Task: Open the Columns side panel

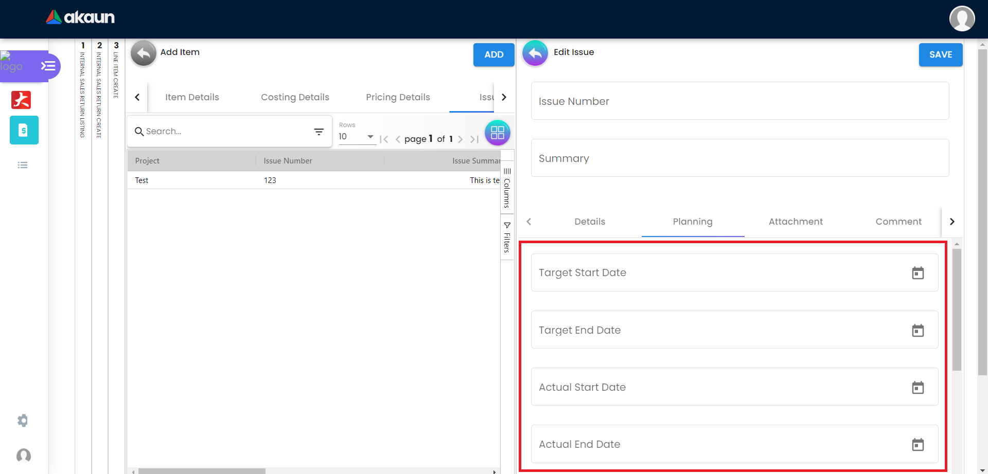Action: point(507,187)
